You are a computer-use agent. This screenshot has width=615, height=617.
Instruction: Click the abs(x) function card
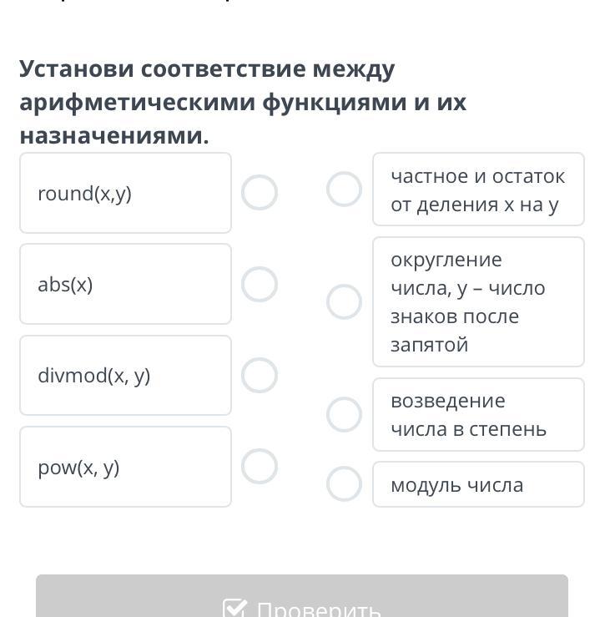[x=125, y=284]
